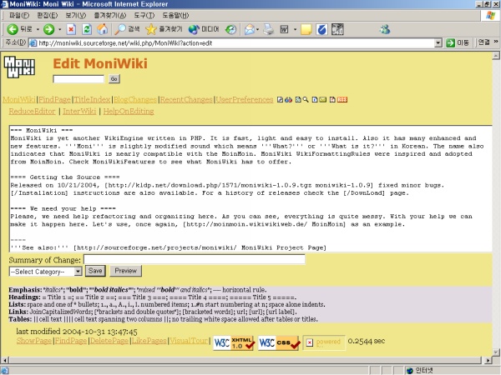This screenshot has width=501, height=375.
Task: Click the 이동 go button by address bar
Action: (458, 42)
